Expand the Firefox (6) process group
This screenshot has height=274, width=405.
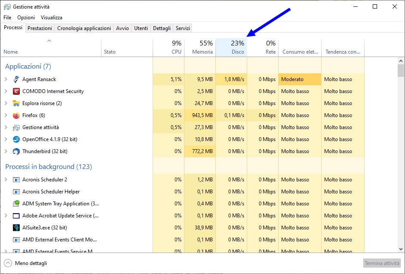(x=6, y=115)
